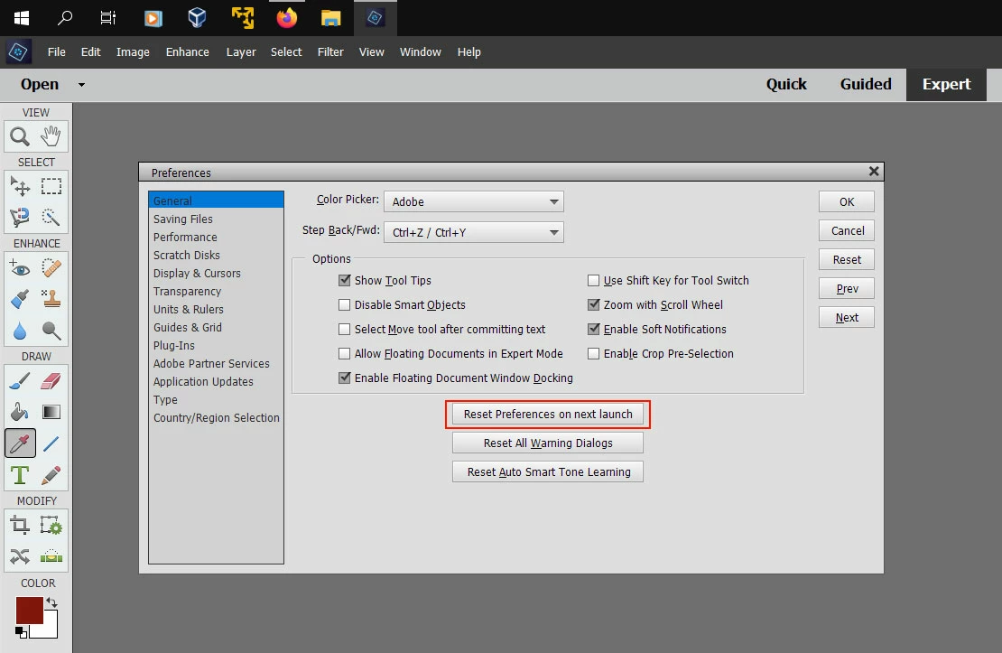
Task: Open File Explorer from the taskbar
Action: pos(330,18)
